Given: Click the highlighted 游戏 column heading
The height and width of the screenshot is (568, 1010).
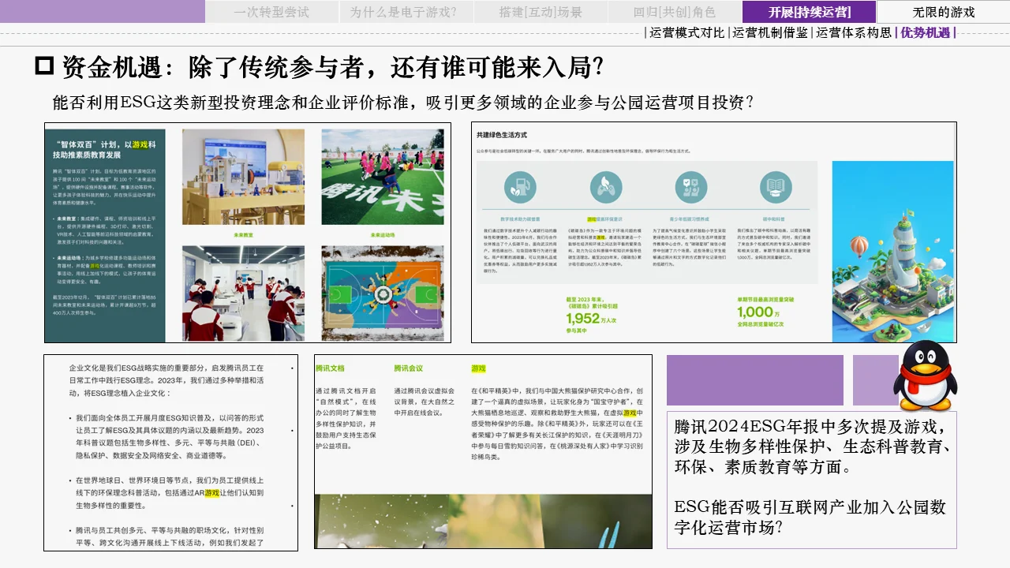Looking at the screenshot, I should [x=479, y=368].
